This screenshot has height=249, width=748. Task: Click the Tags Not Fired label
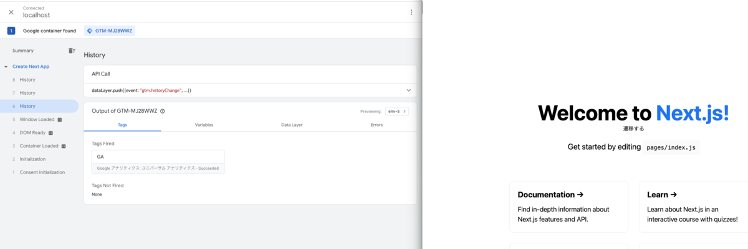coord(108,185)
